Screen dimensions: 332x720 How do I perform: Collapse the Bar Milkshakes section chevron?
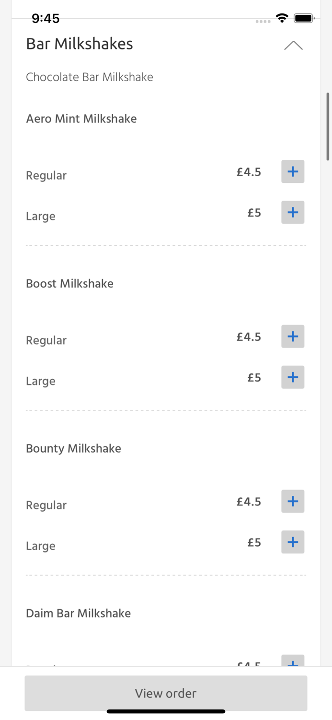[x=293, y=46]
